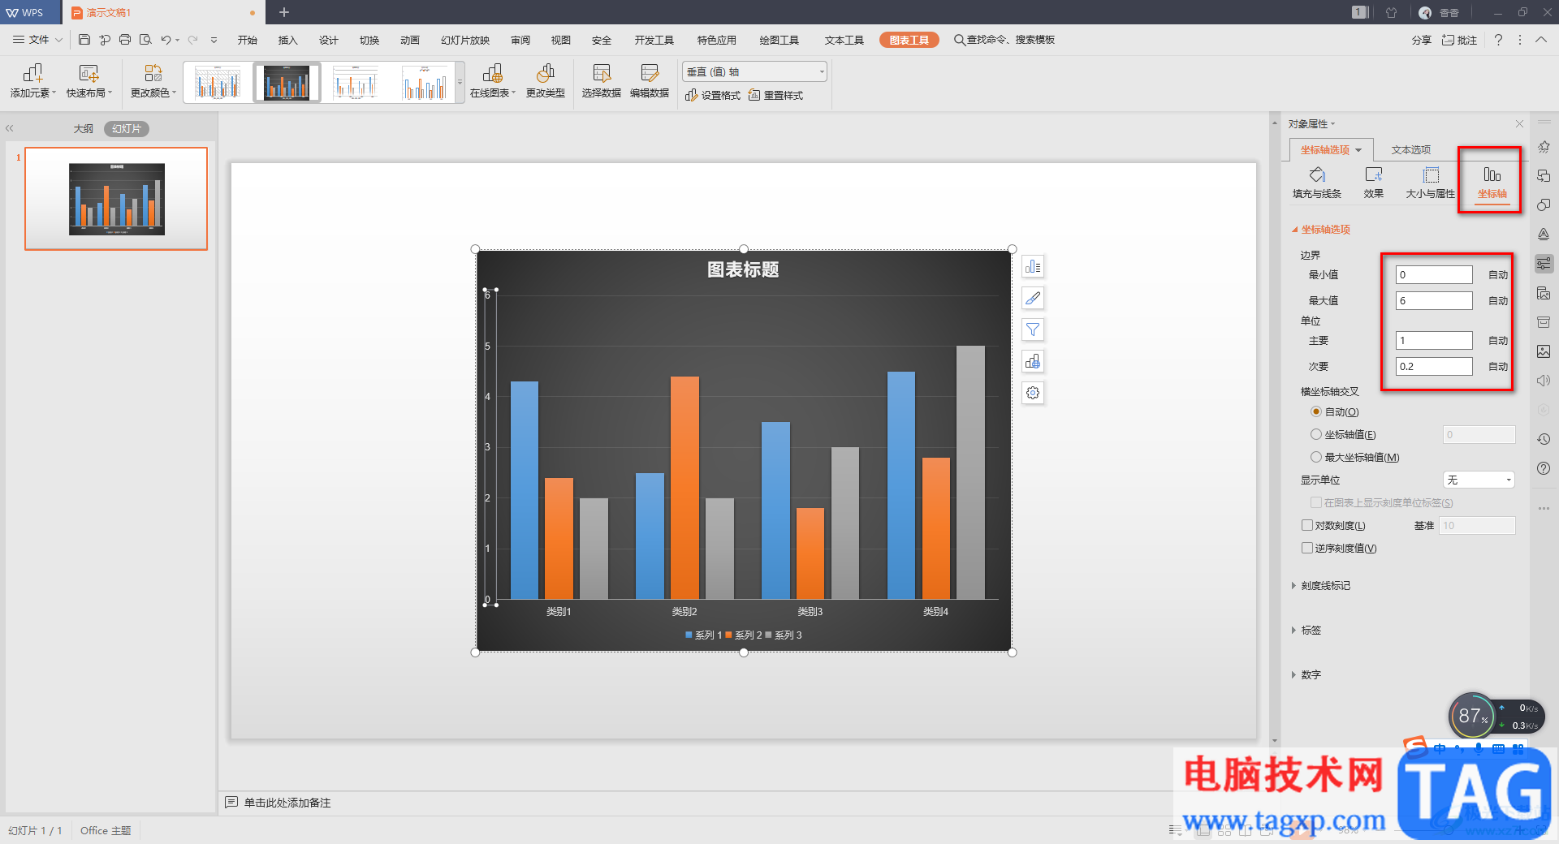The width and height of the screenshot is (1559, 844).
Task: Click the Set Format (设置格式) button
Action: coord(713,95)
